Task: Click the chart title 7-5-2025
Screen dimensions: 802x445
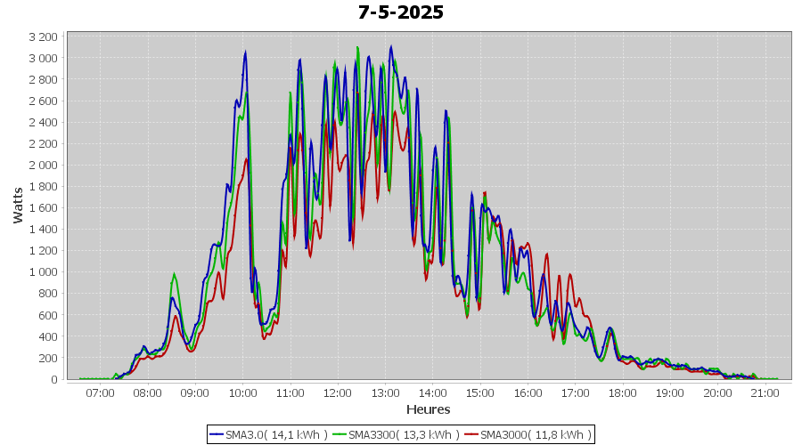Action: pos(400,12)
